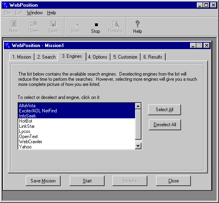Click the engine list scroll down arrow
The image size is (219, 203).
click(138, 146)
